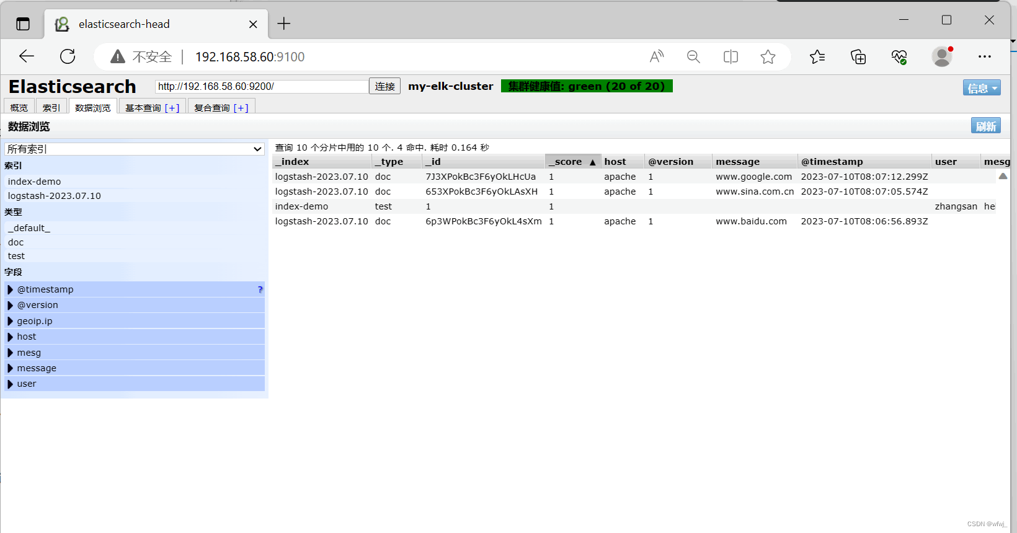Screen dimensions: 1017x533
Task: Open split screen icon
Action: coord(731,57)
